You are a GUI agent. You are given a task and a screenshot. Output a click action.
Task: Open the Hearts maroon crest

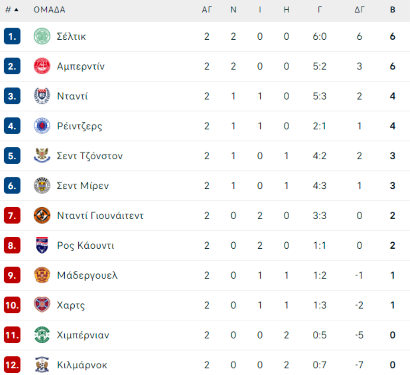(x=42, y=305)
